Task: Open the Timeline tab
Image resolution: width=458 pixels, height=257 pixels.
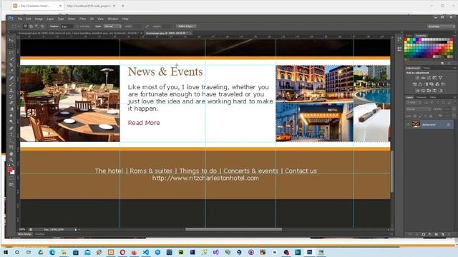Action: tap(40, 234)
